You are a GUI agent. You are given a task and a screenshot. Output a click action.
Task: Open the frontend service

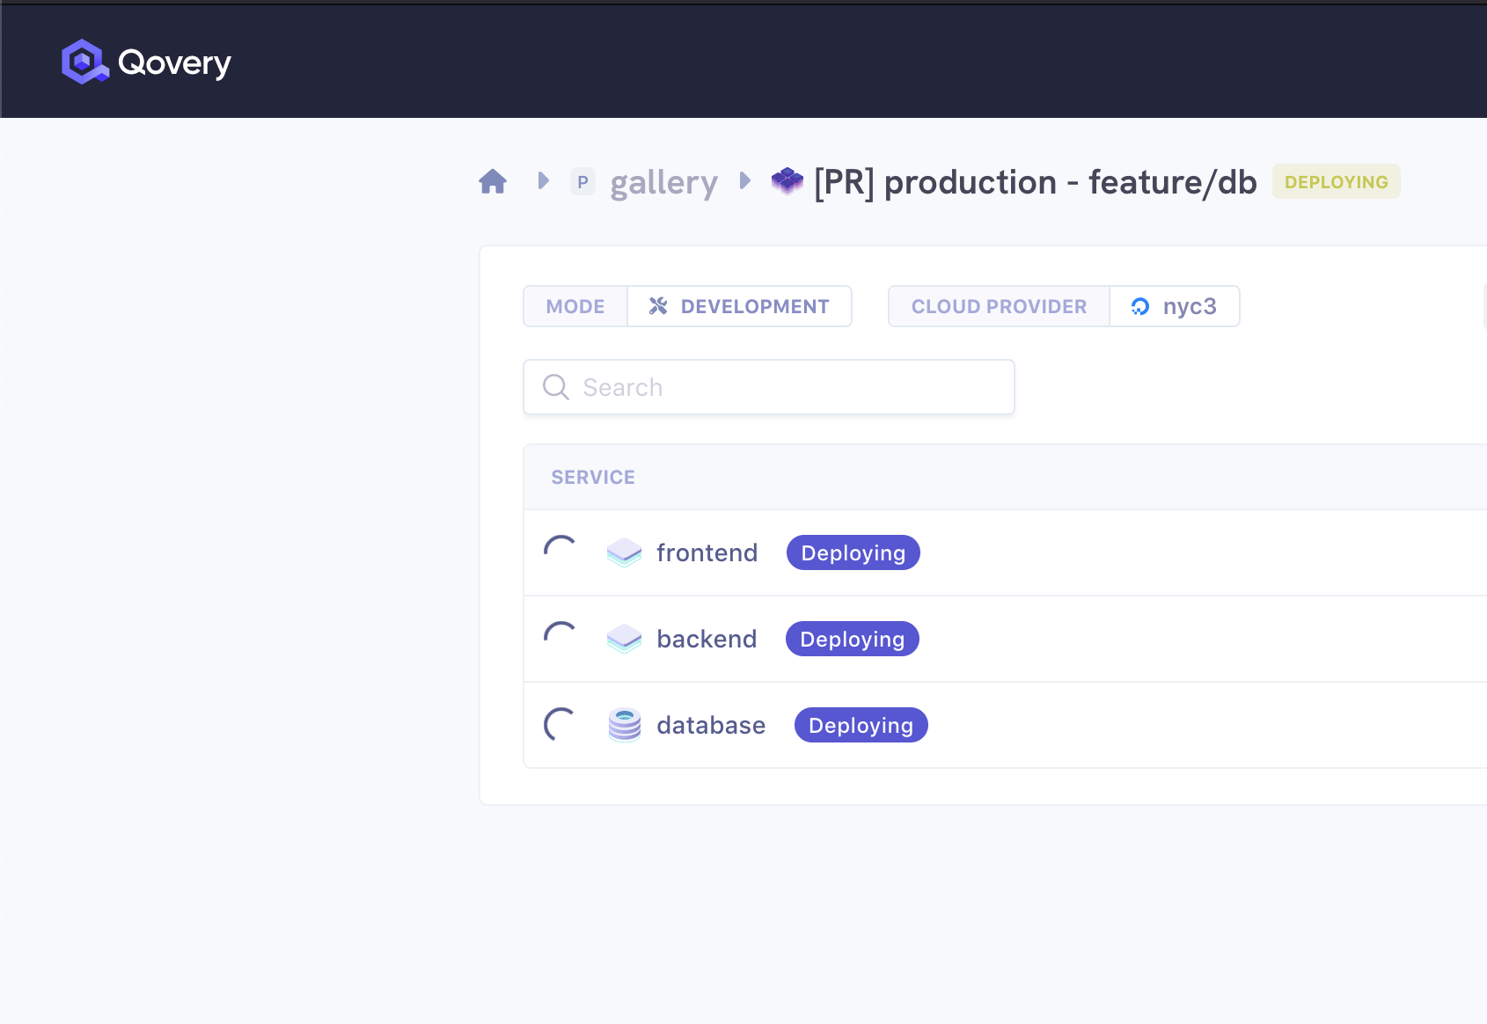click(707, 552)
